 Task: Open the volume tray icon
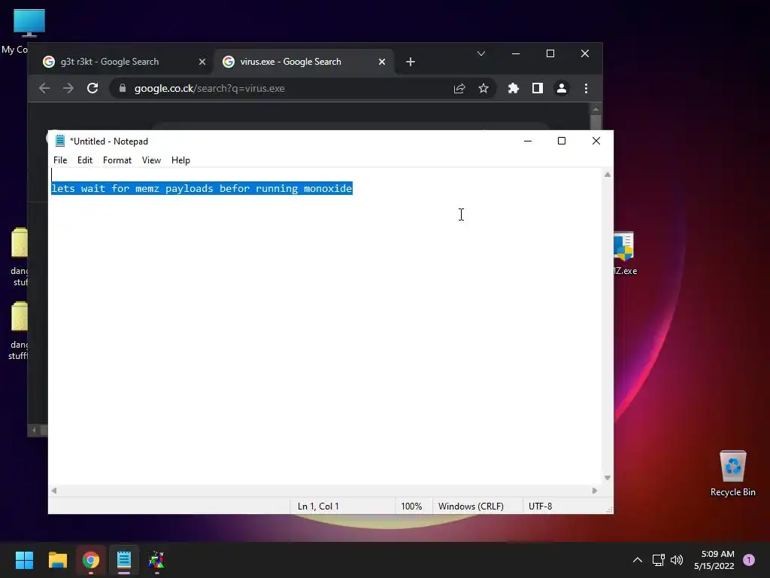(x=677, y=560)
